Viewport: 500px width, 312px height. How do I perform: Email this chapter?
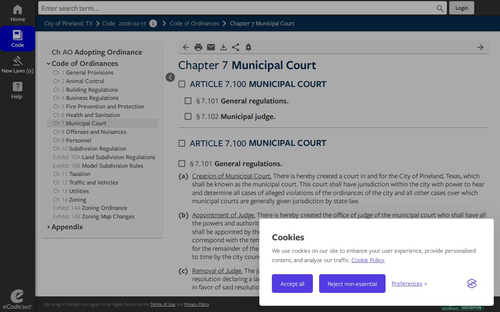[x=211, y=47]
